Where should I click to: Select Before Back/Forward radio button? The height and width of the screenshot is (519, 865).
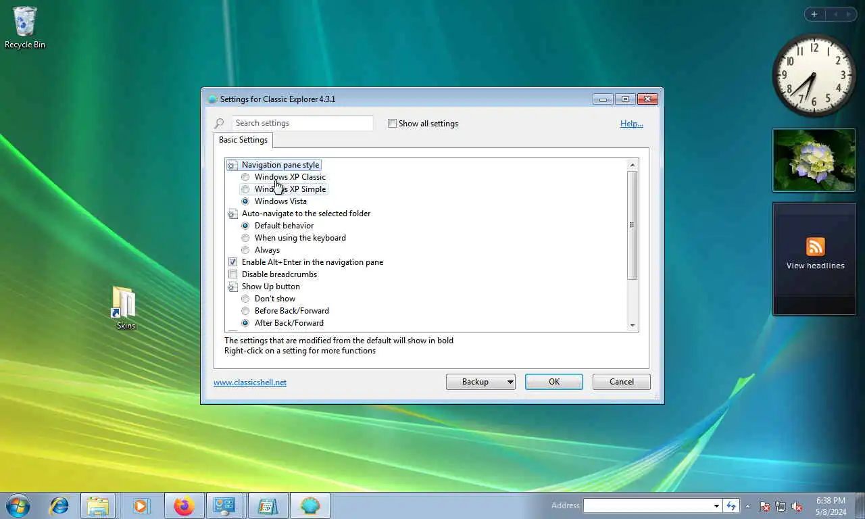pyautogui.click(x=245, y=311)
